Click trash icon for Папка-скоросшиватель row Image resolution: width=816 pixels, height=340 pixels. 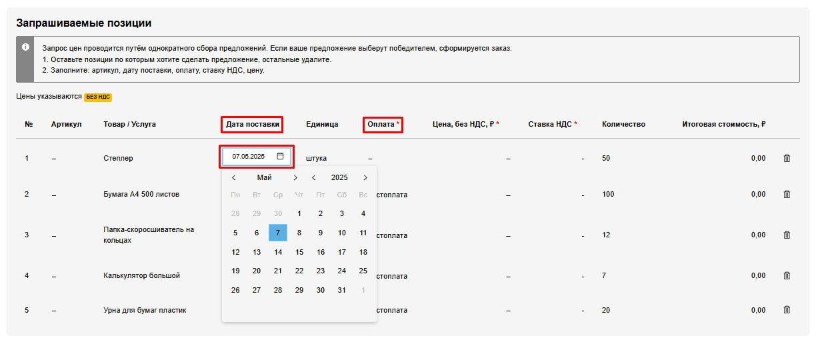[787, 235]
